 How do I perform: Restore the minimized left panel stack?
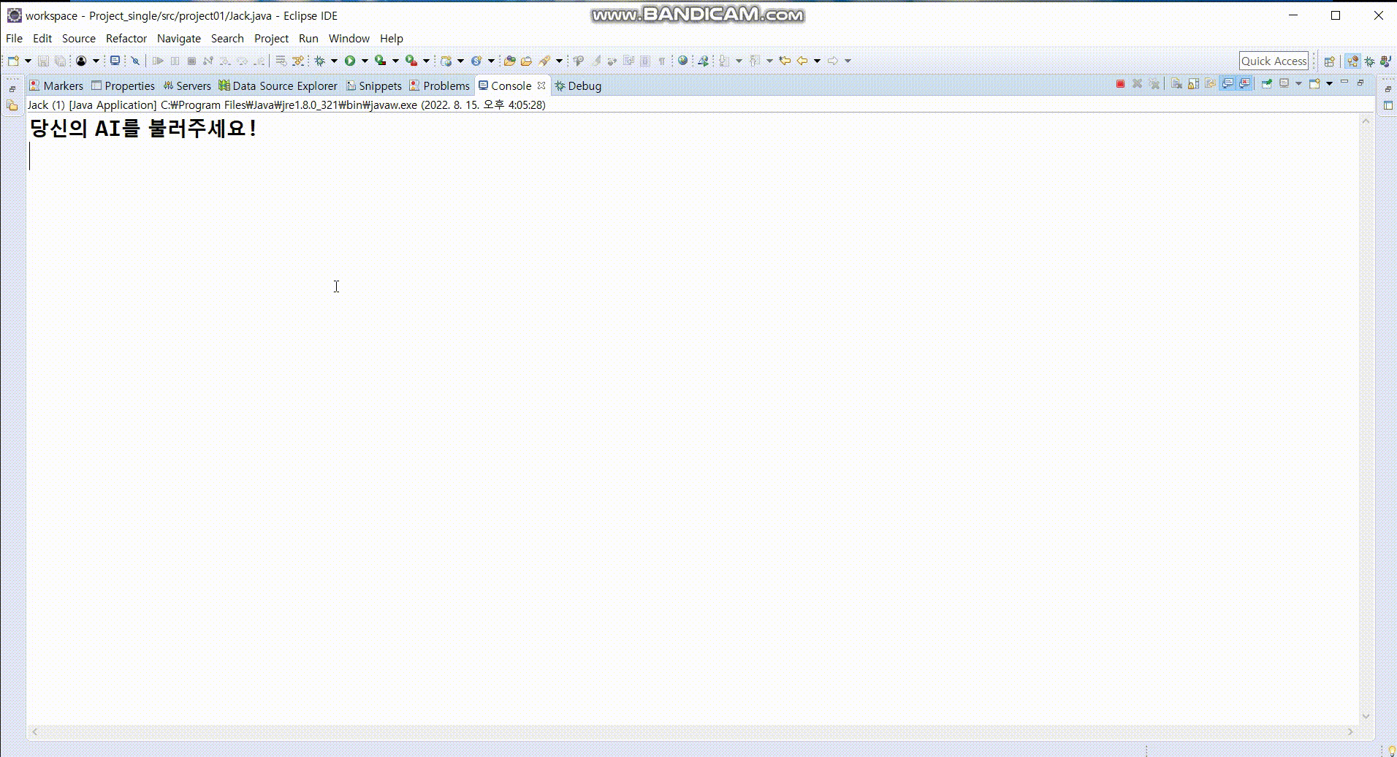coord(12,88)
